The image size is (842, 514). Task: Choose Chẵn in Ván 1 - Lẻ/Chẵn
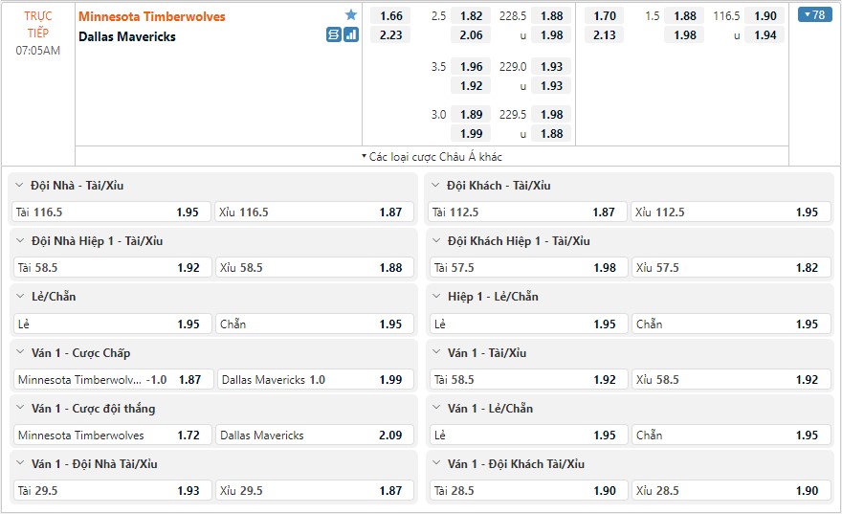731,436
